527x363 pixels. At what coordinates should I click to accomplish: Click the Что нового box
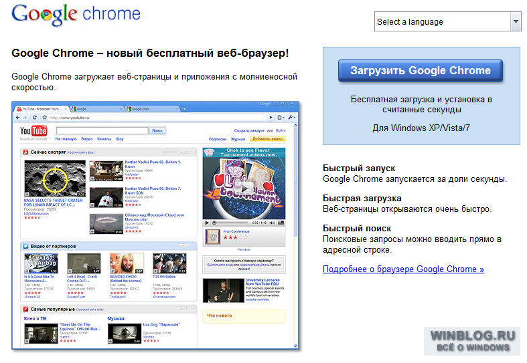(244, 316)
